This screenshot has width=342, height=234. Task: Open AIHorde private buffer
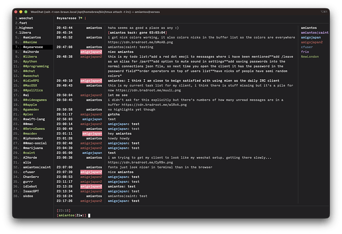point(30,157)
